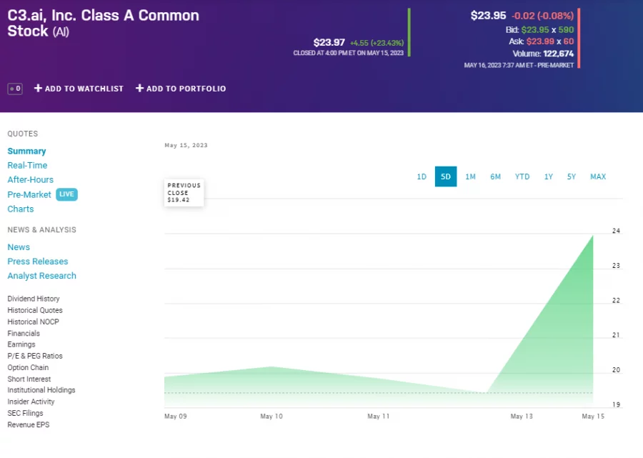
Task: View the 5Y price history
Action: (x=572, y=176)
